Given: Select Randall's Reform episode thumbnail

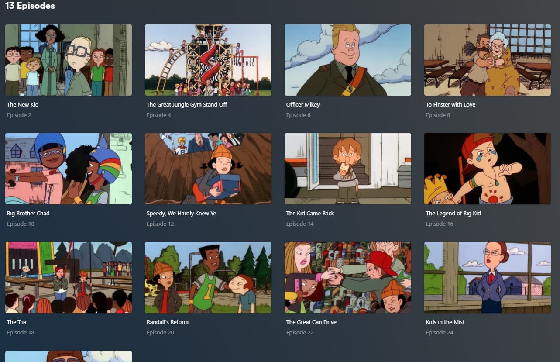Looking at the screenshot, I should [x=208, y=277].
